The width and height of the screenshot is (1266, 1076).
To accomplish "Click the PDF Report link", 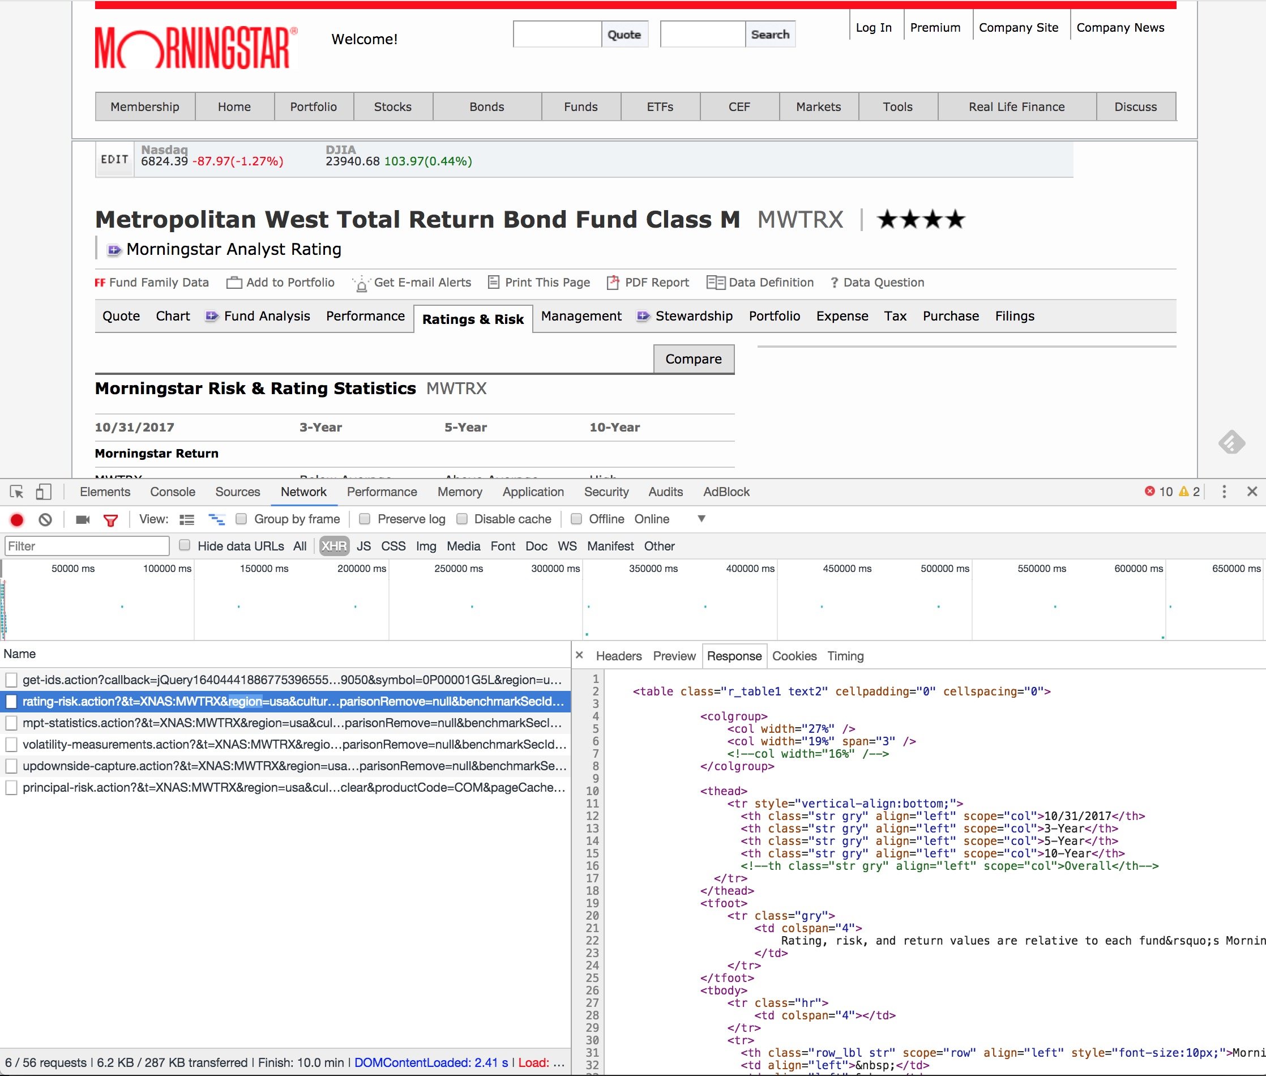I will click(x=656, y=283).
